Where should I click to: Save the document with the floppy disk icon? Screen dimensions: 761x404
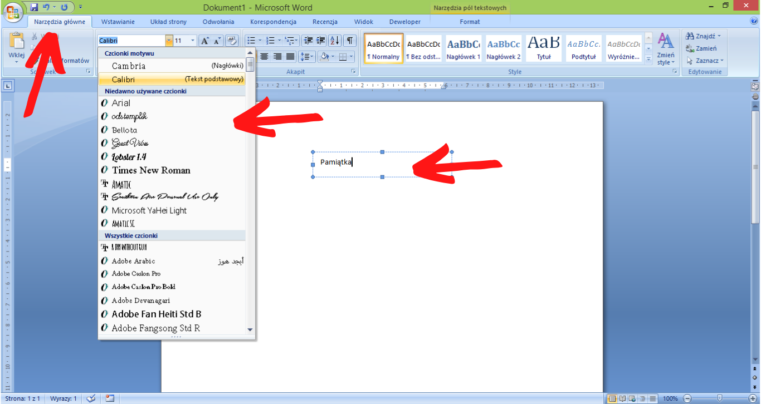pos(34,7)
